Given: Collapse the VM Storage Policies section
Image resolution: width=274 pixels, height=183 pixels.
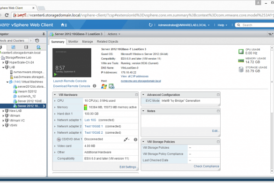Looking at the screenshot, I should 143,142.
